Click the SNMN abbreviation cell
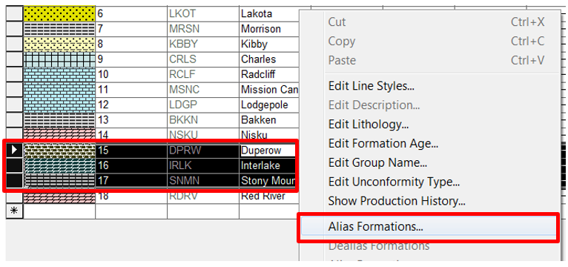Screen dimensions: 568x267 pos(203,180)
